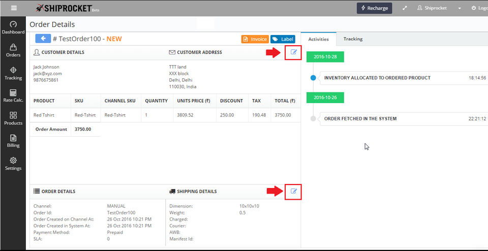488x251 pixels.
Task: Open Billing in the sidebar
Action: tap(13, 141)
